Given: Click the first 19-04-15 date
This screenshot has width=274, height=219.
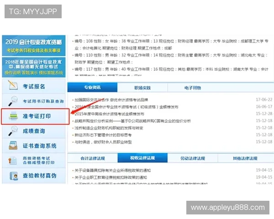Looking at the screenshot, I should (x=264, y=170).
